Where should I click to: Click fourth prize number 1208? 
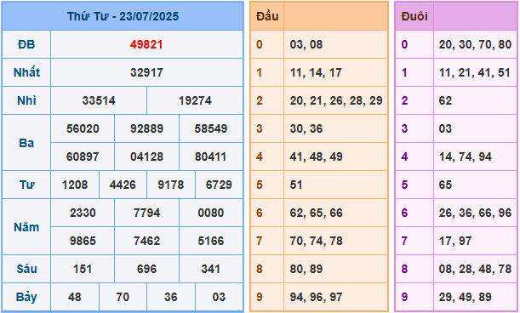75,185
